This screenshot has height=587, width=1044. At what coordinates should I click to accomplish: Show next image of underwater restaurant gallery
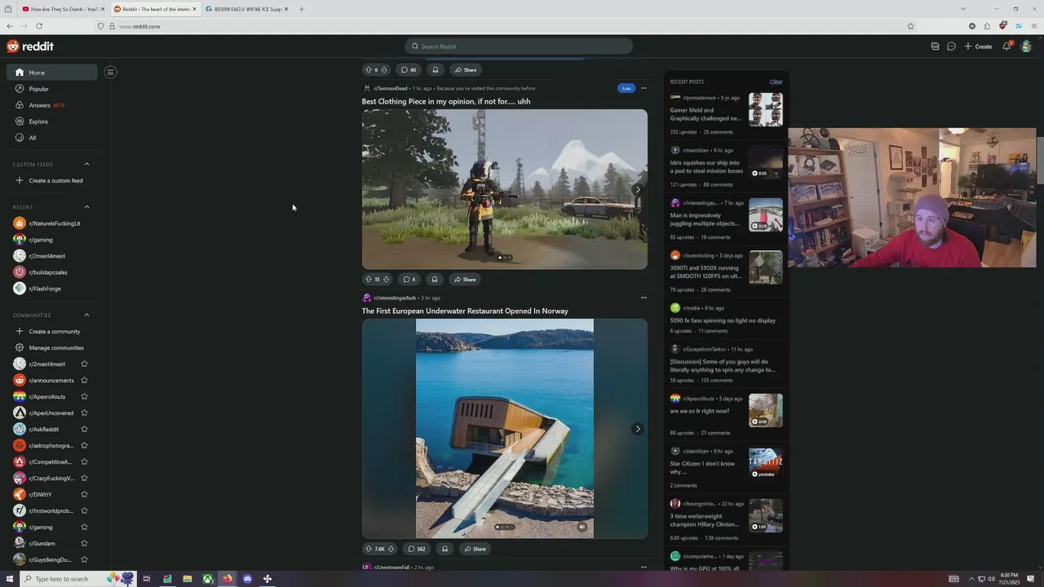pyautogui.click(x=638, y=429)
